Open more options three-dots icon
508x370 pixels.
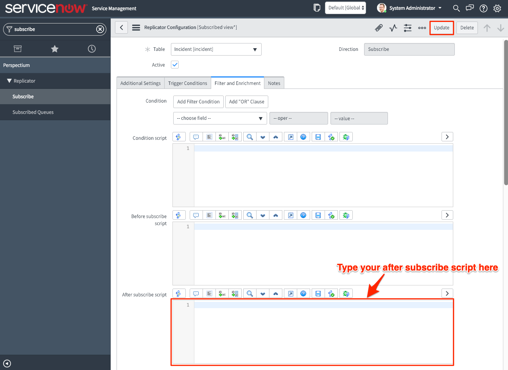[422, 28]
